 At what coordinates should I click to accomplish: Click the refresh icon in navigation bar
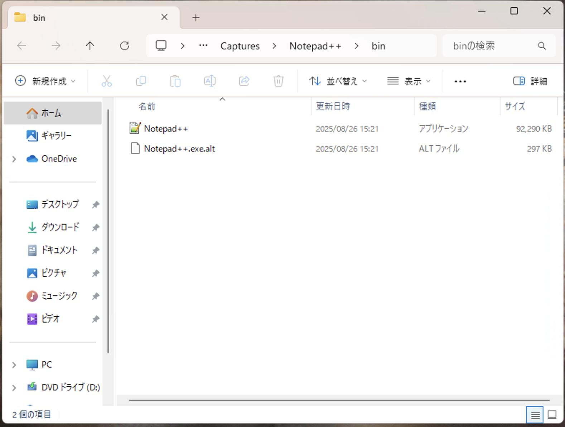tap(125, 46)
